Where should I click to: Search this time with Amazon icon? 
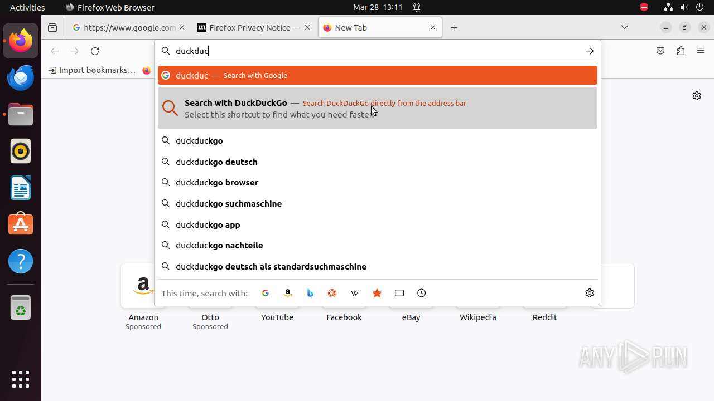(x=288, y=293)
